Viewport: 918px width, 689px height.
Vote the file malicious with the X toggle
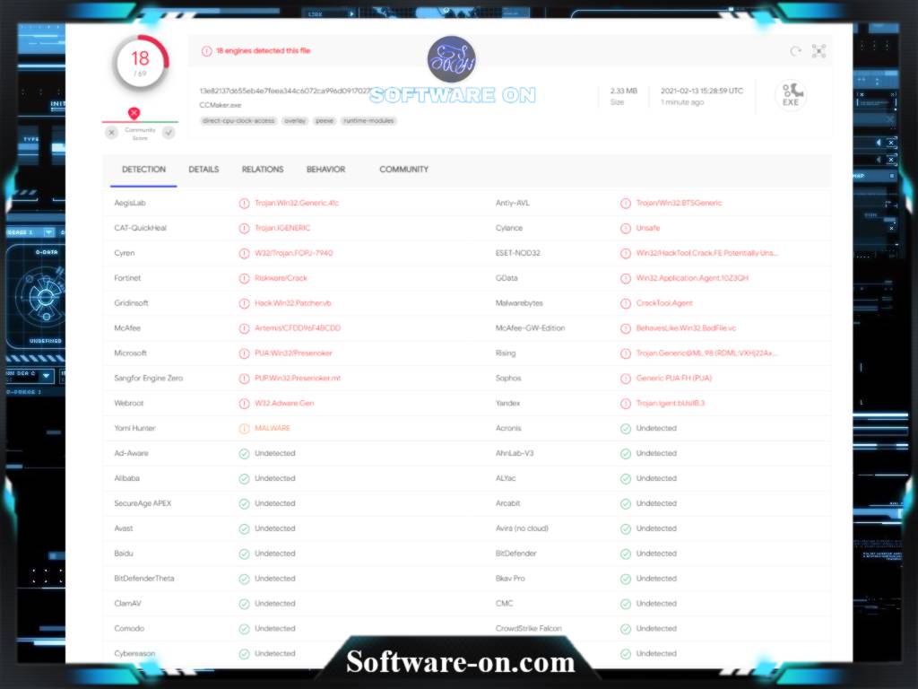(x=111, y=131)
